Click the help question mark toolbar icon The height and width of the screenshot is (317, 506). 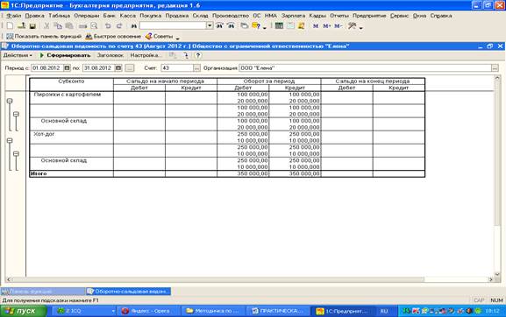[256, 25]
